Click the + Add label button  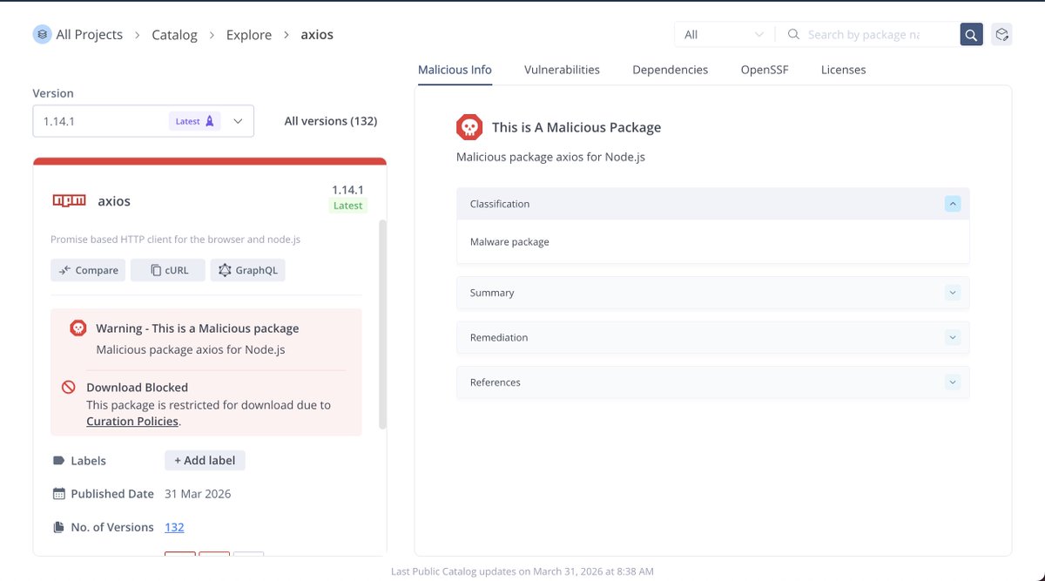click(x=205, y=460)
